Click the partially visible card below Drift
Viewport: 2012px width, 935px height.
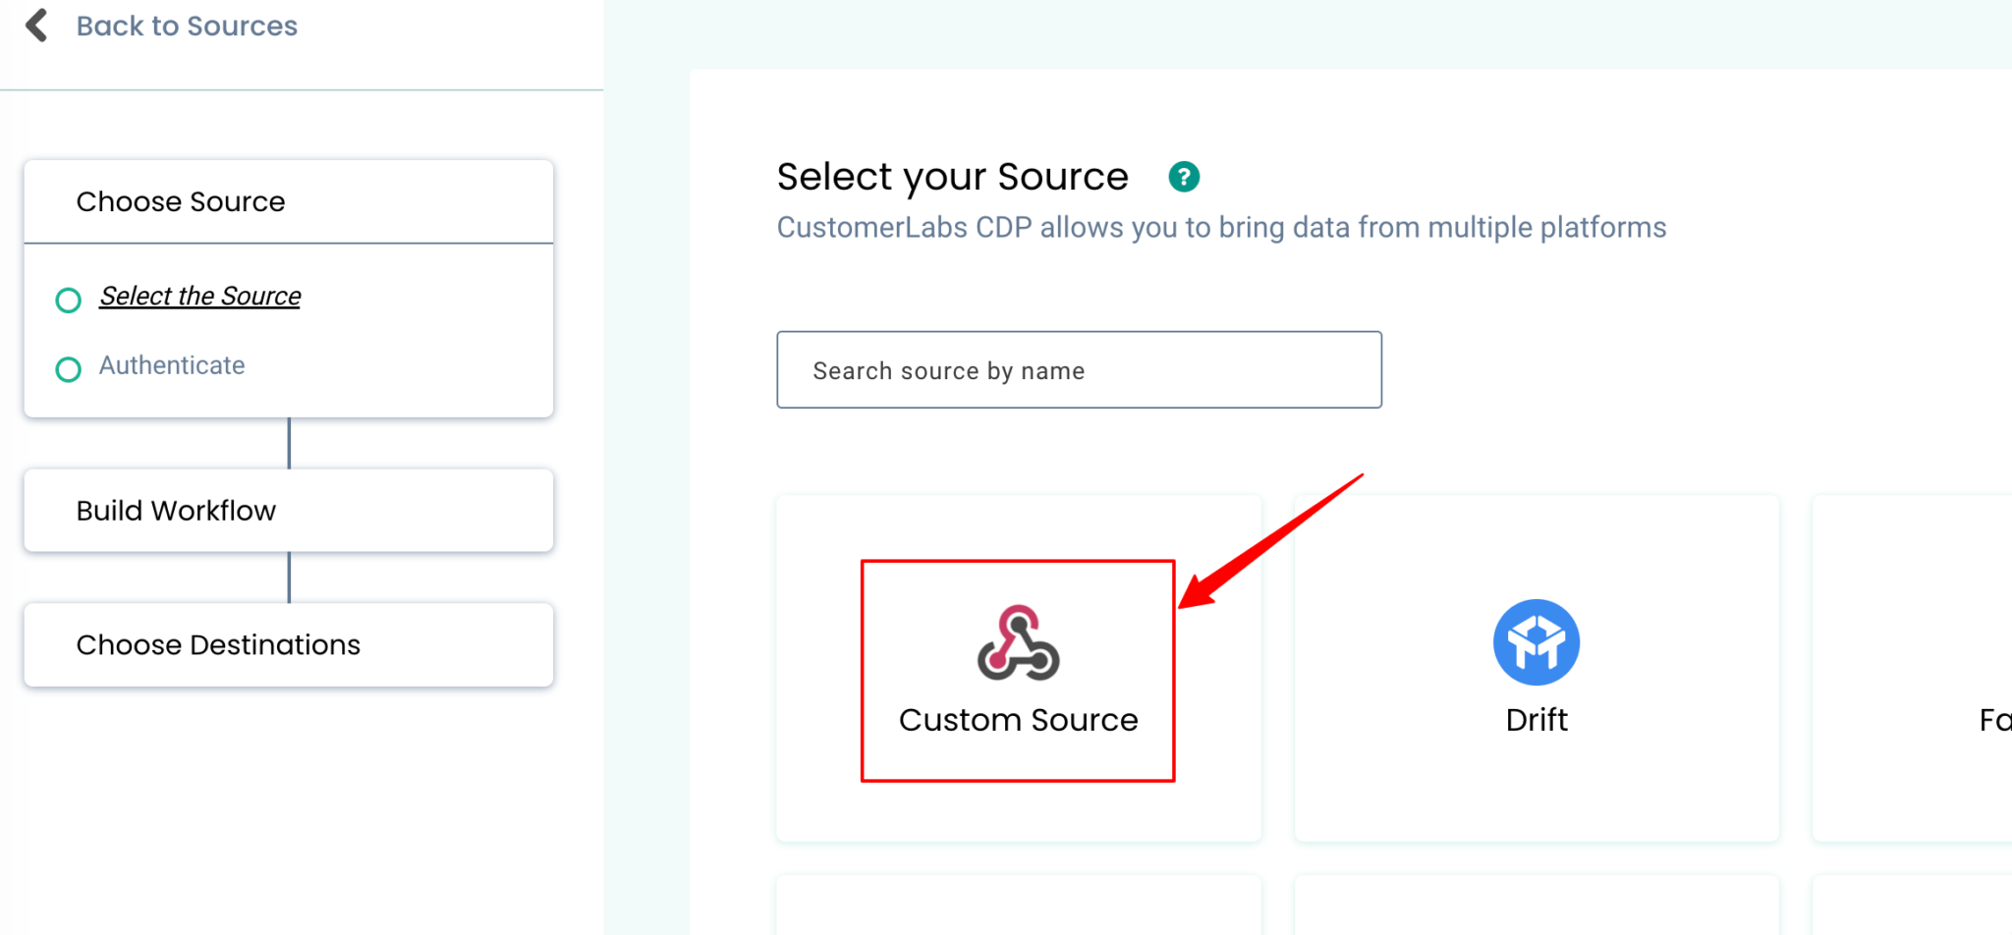[1537, 906]
